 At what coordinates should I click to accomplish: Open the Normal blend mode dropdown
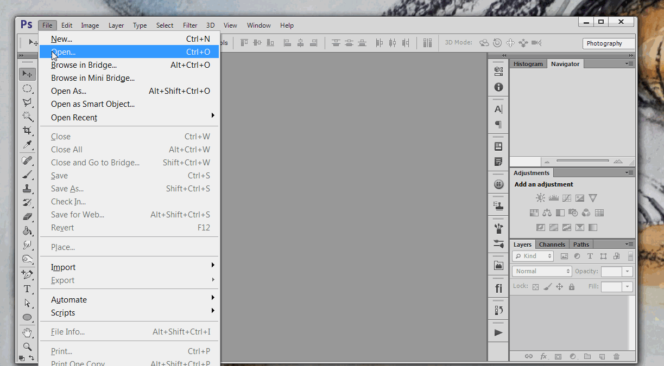coord(542,271)
